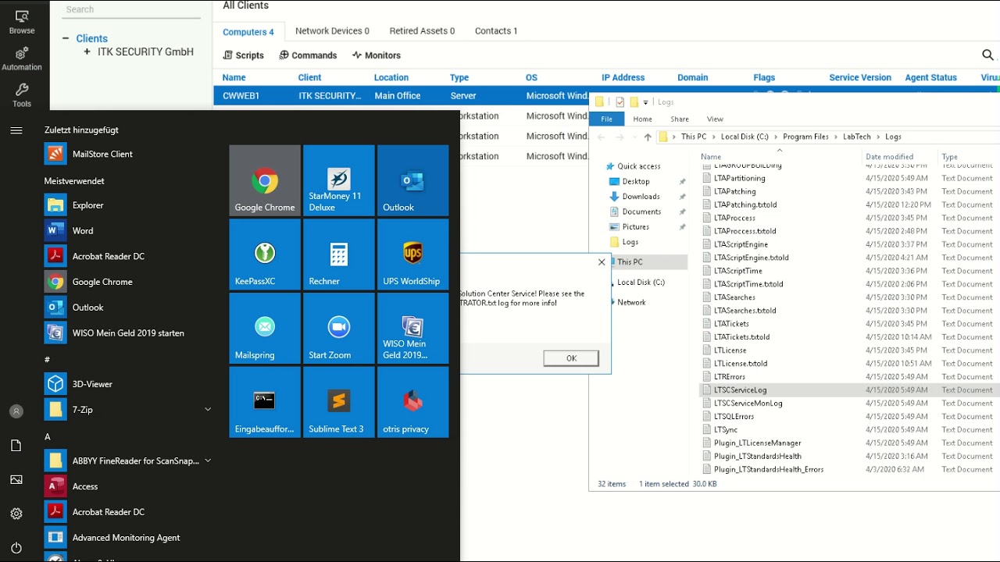Image resolution: width=1000 pixels, height=562 pixels.
Task: Expand ABBYY FineReader for ScanSnap folder
Action: [x=208, y=461]
